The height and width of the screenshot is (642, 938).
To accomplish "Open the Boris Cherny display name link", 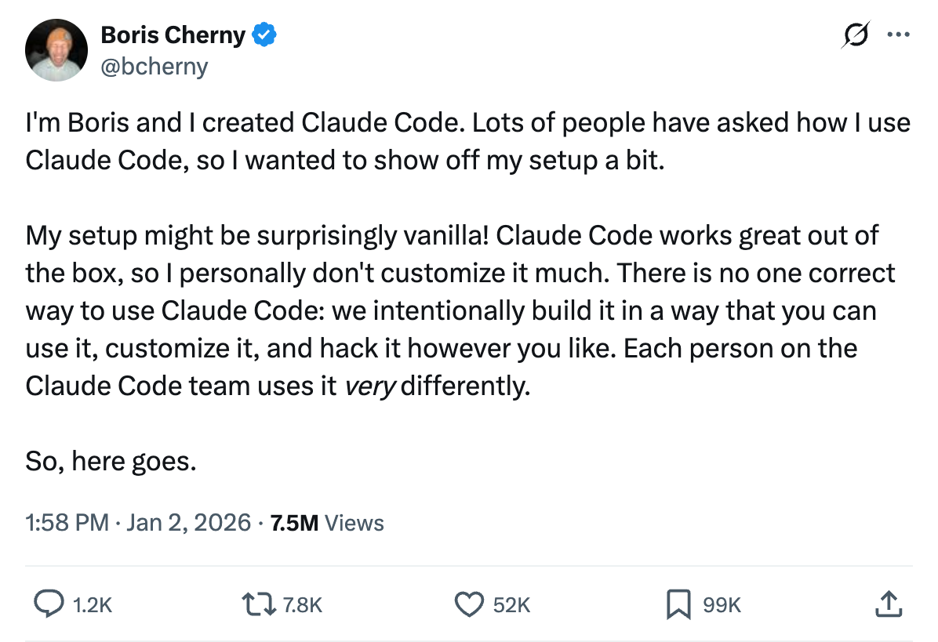I will 173,35.
